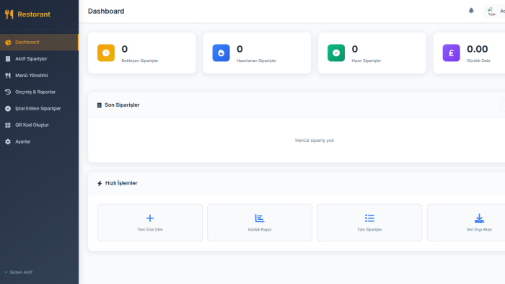Click the QR Kod Oluştur QR icon
This screenshot has height=284, width=505.
point(8,125)
